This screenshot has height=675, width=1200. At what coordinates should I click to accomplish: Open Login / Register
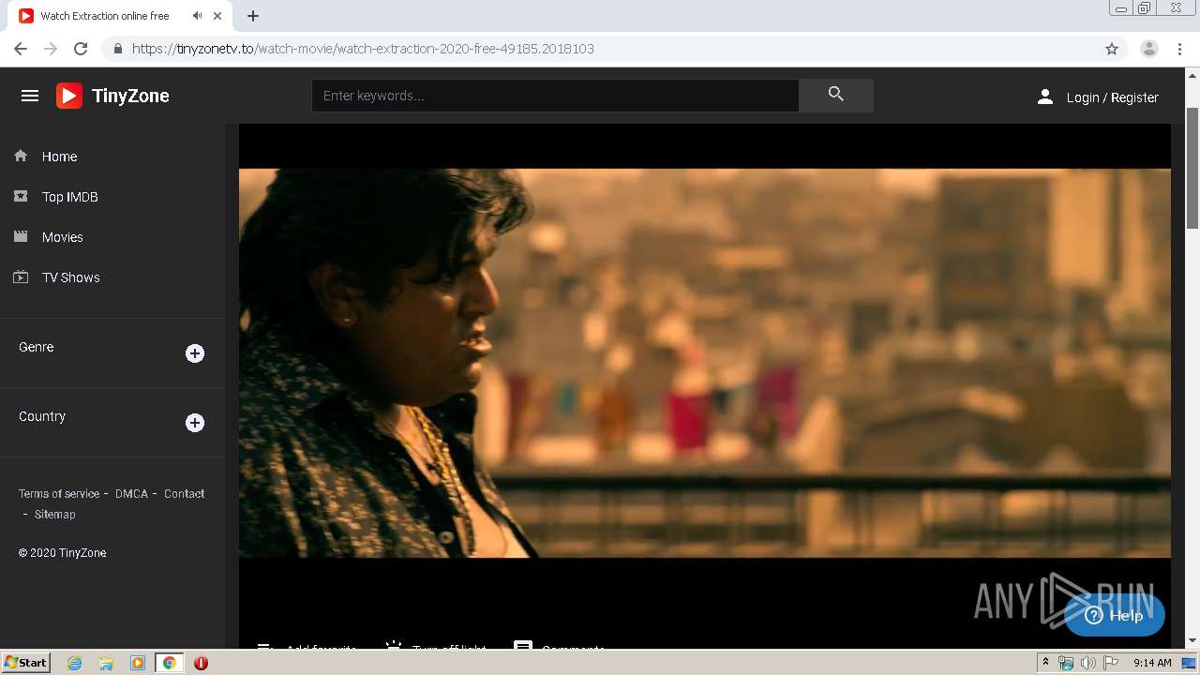(x=1112, y=97)
